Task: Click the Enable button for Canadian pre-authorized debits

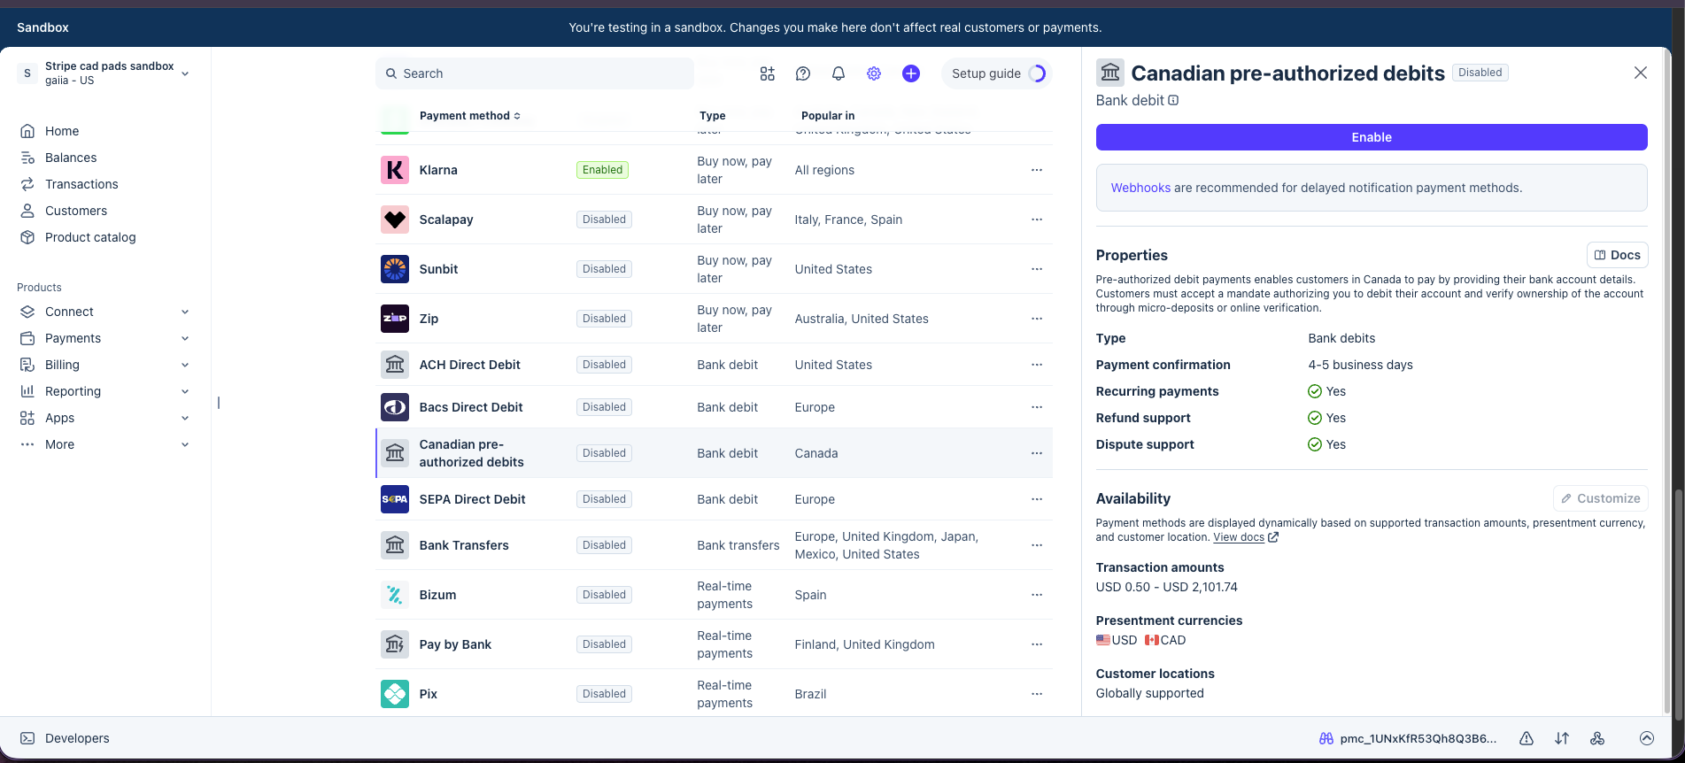Action: pos(1372,137)
